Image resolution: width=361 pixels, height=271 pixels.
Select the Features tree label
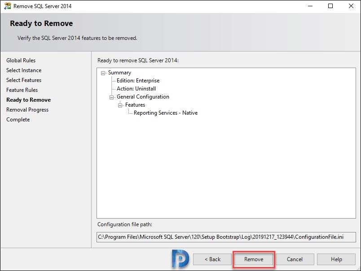tap(135, 105)
